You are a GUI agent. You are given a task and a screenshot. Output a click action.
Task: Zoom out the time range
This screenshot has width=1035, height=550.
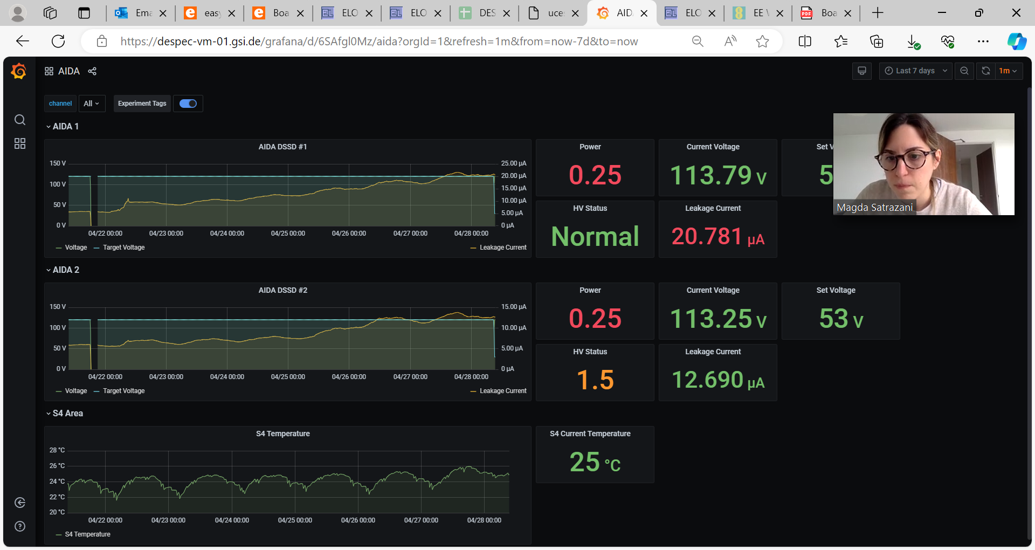[x=964, y=71]
